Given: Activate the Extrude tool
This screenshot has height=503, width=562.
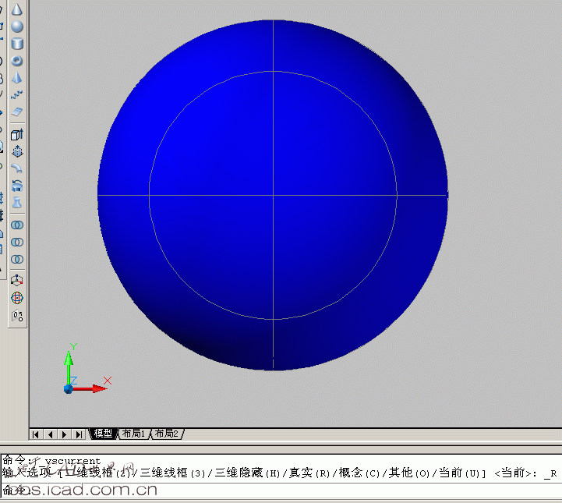Looking at the screenshot, I should point(17,134).
